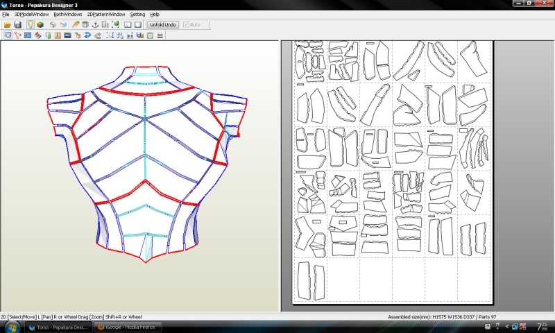Open the Help menu
The width and height of the screenshot is (555, 333).
[155, 15]
